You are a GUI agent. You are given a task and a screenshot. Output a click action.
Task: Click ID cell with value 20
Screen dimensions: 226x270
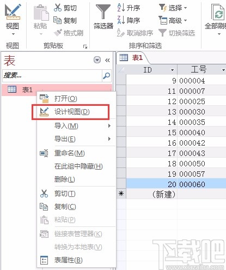[x=151, y=184]
